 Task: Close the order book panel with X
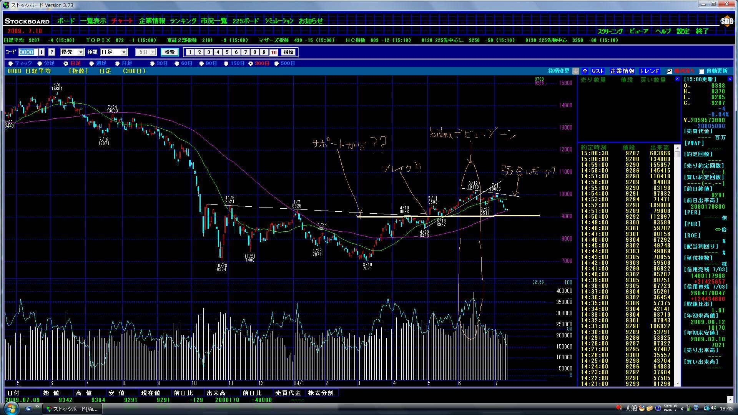click(677, 79)
